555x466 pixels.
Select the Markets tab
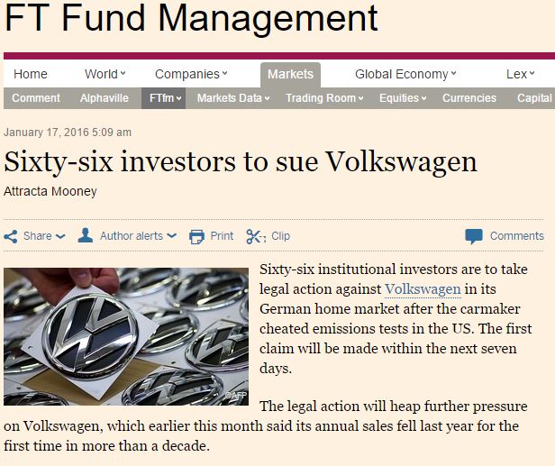pyautogui.click(x=291, y=75)
